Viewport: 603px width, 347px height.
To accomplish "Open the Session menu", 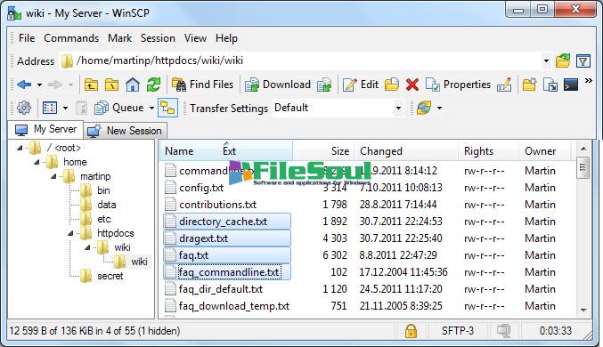I will (158, 38).
